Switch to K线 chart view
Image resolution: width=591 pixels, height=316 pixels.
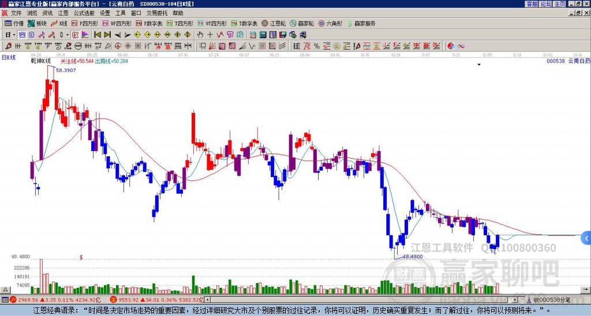coord(59,23)
